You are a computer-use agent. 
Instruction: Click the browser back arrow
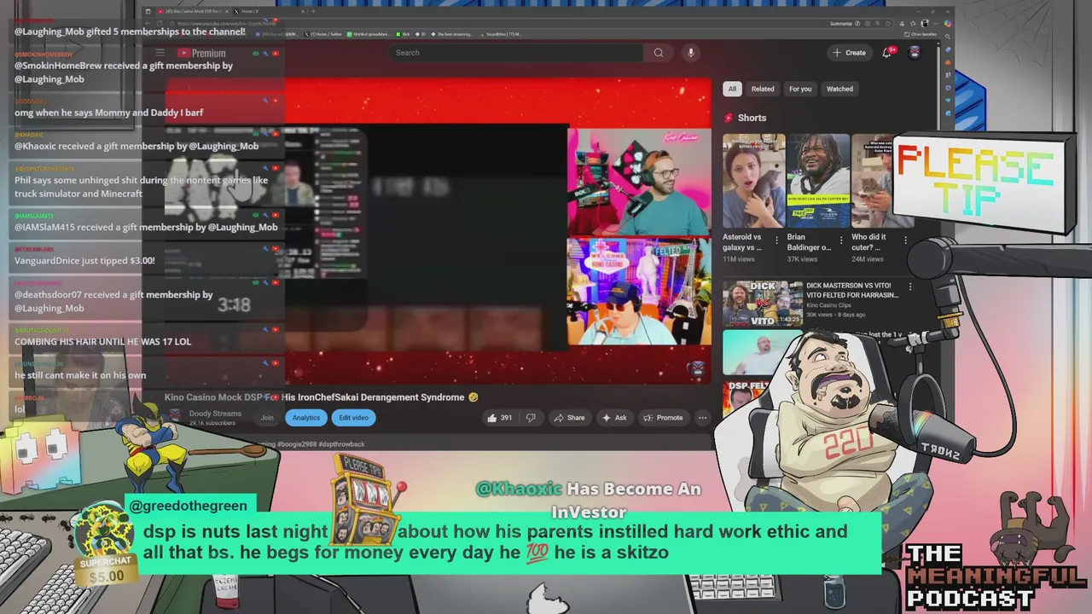click(149, 24)
